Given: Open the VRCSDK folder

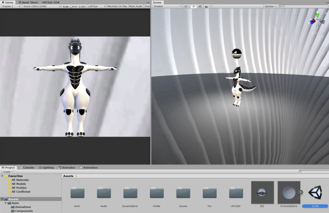Looking at the screenshot, I should (236, 193).
